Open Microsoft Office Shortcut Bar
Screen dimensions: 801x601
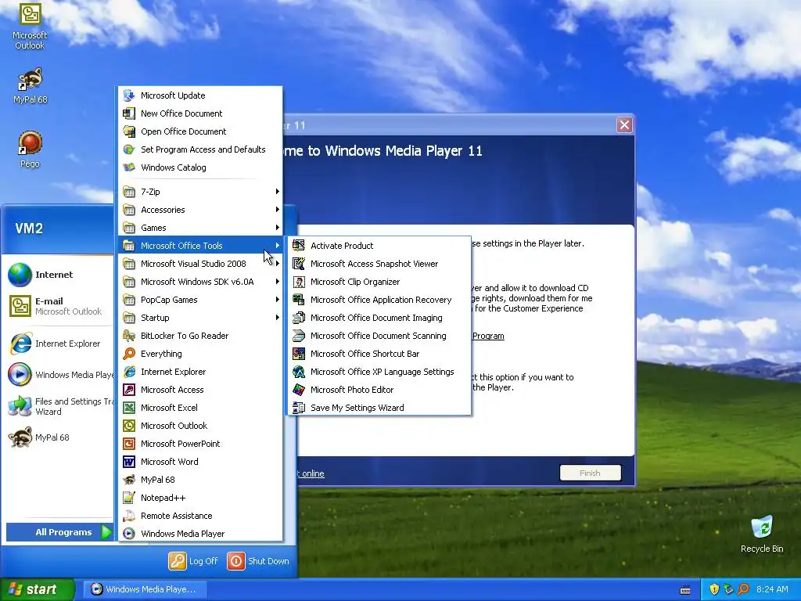pyautogui.click(x=379, y=354)
